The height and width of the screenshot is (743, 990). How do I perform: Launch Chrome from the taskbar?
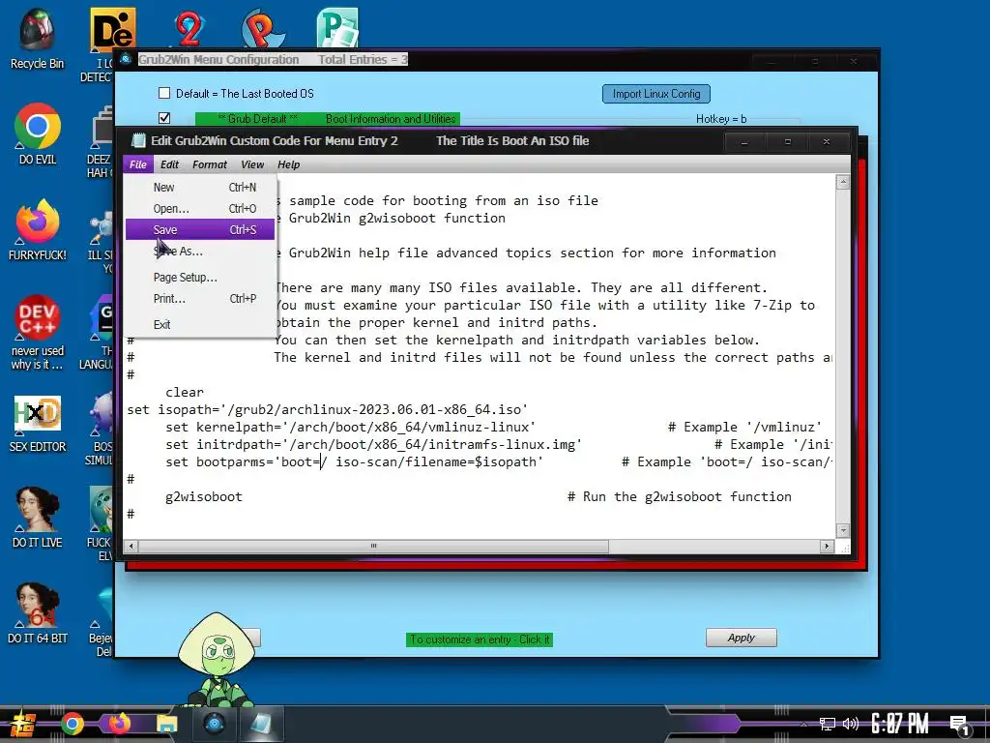[72, 724]
